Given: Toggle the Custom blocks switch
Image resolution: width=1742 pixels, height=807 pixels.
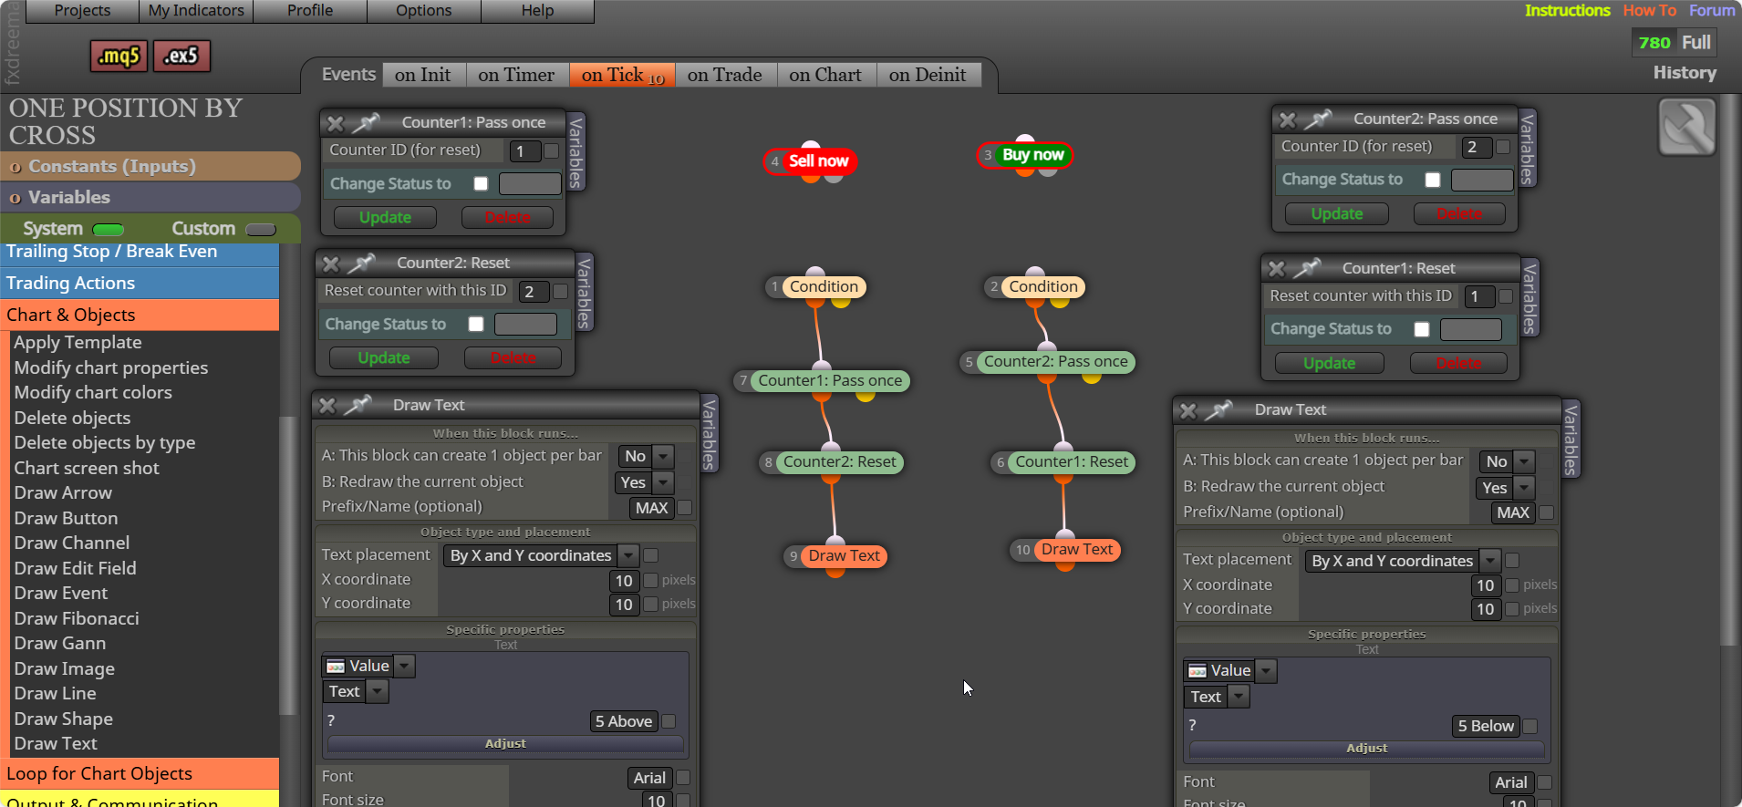Looking at the screenshot, I should [x=261, y=229].
